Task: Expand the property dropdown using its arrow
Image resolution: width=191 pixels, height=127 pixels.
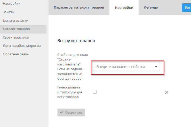Action: pos(156,67)
